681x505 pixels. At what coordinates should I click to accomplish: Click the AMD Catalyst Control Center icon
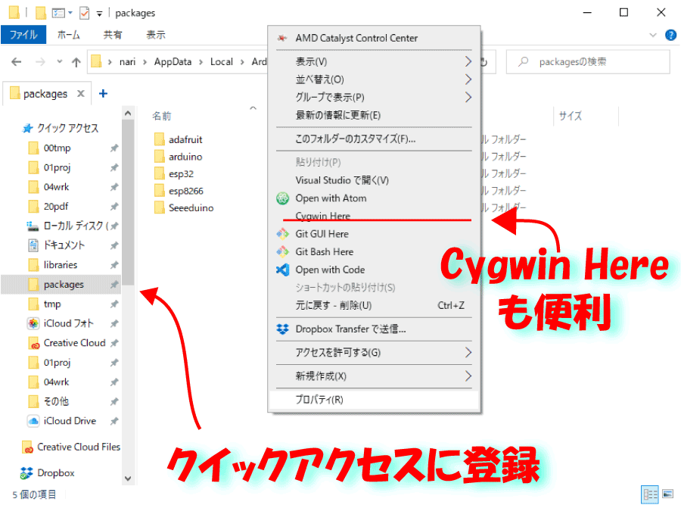[282, 38]
